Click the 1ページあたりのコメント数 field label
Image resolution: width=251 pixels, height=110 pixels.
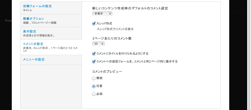(112, 39)
